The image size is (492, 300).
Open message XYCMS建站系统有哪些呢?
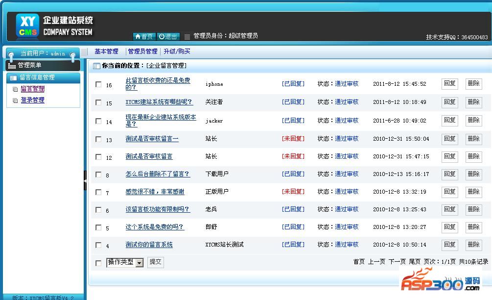tap(159, 102)
